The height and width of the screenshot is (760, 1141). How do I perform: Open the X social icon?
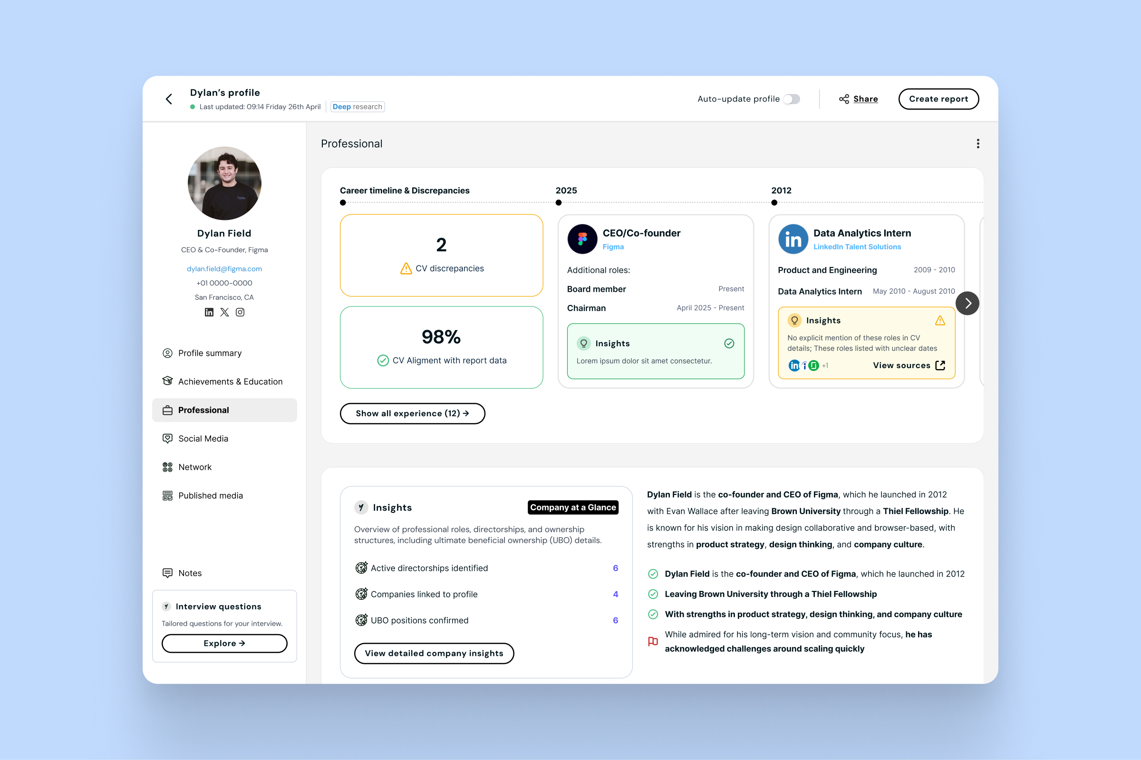tap(224, 312)
